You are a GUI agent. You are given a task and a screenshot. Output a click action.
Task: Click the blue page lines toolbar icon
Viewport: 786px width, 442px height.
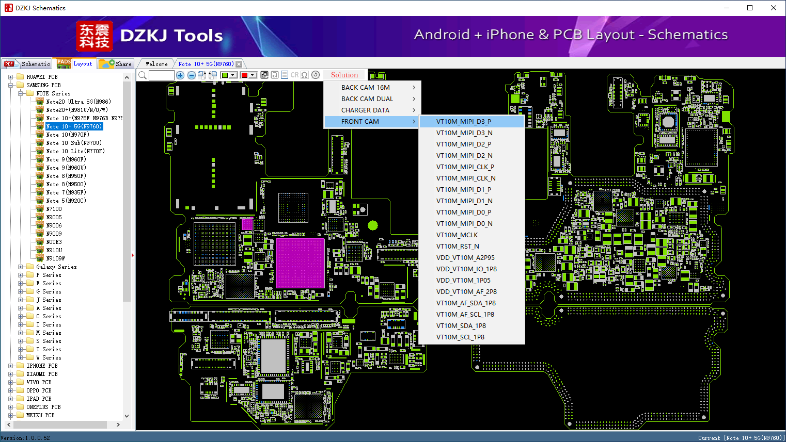click(x=285, y=75)
